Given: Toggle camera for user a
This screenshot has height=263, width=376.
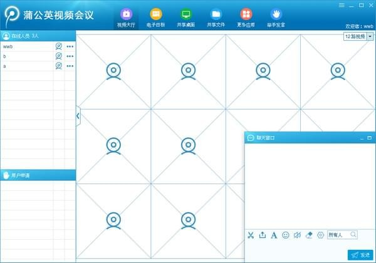Looking at the screenshot, I should [59, 66].
